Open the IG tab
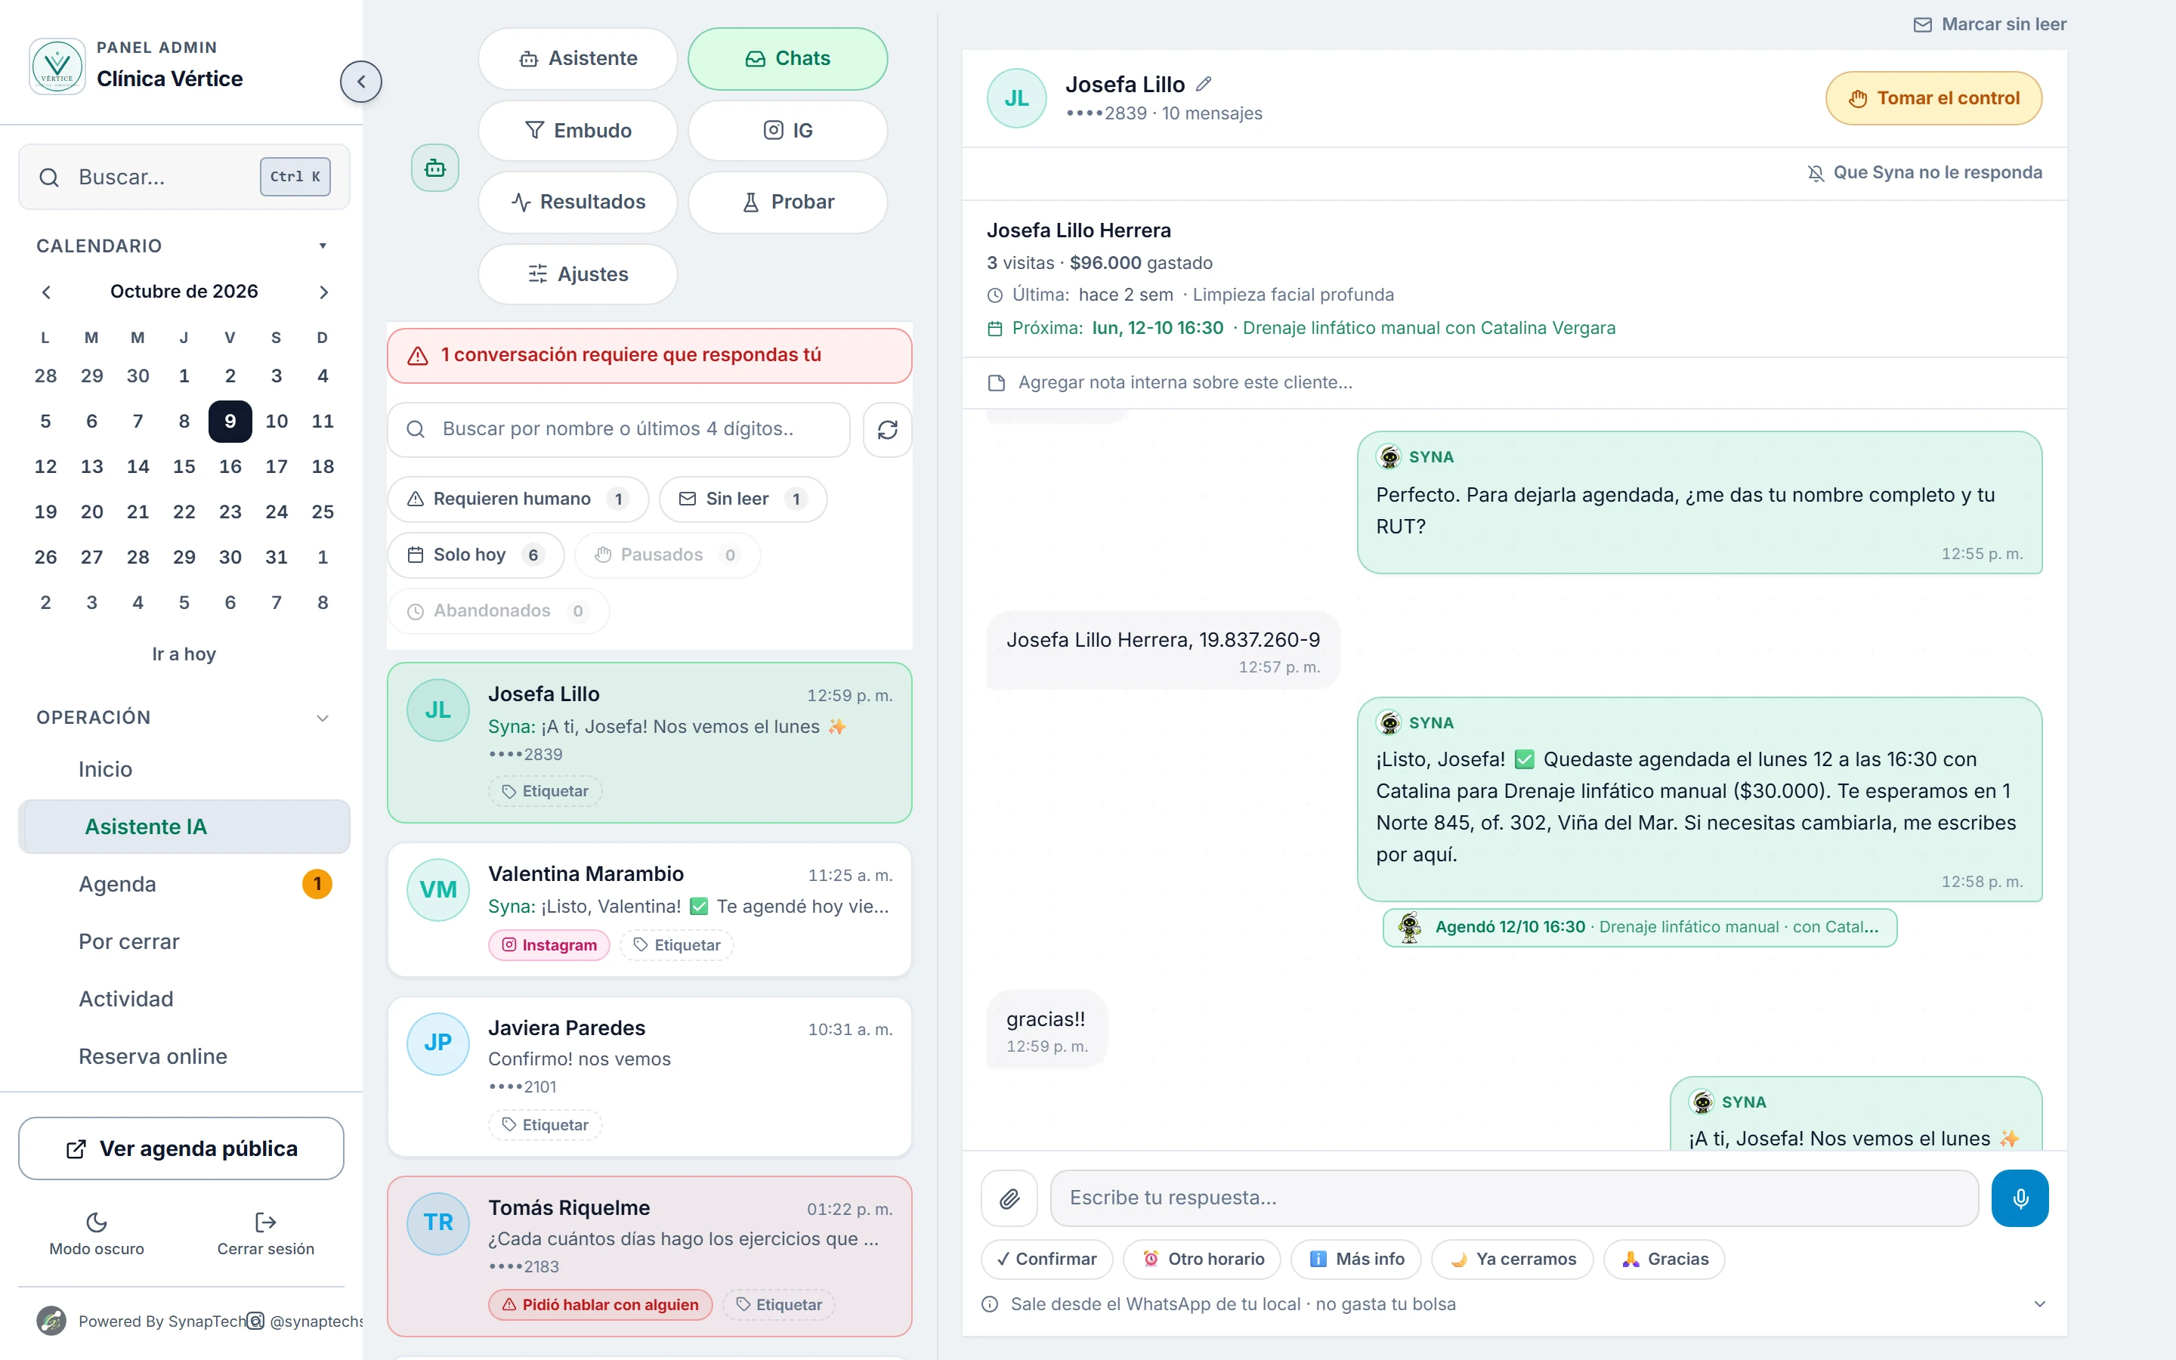2176x1360 pixels. pyautogui.click(x=788, y=131)
